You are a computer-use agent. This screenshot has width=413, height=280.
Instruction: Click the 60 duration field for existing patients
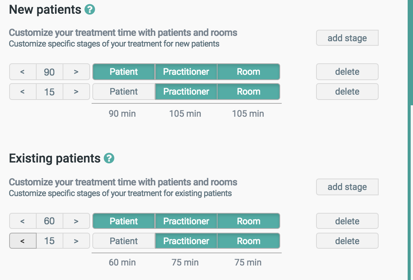tap(49, 221)
